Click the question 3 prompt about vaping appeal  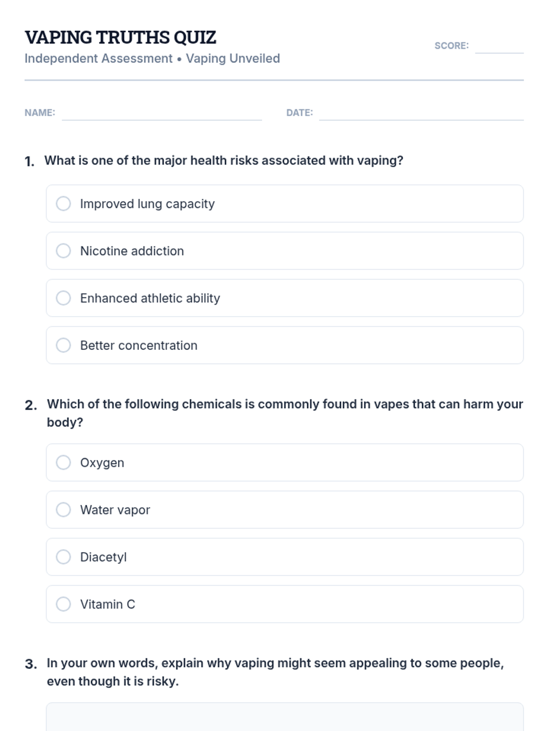275,663
